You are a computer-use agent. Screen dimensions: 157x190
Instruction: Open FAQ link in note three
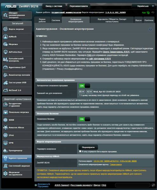pyautogui.click(x=89, y=55)
